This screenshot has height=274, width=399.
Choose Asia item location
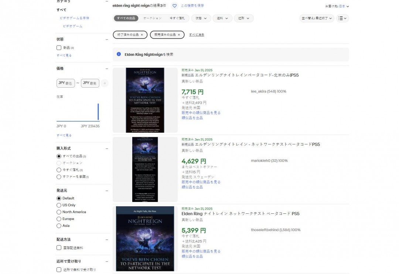(x=59, y=226)
